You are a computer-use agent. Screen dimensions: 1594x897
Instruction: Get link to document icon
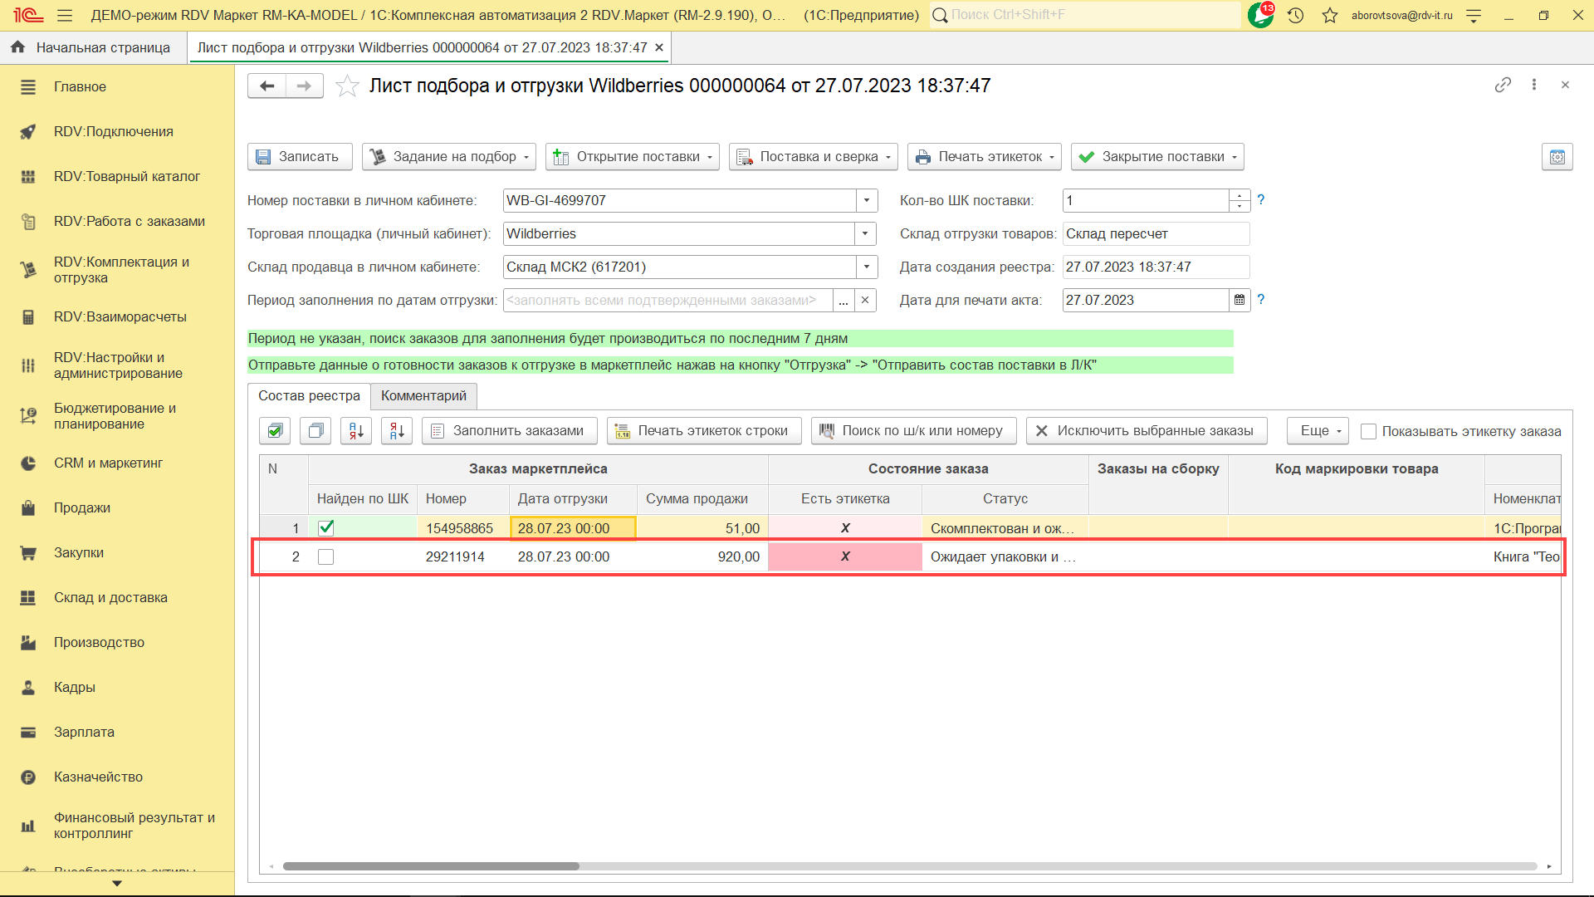(x=1503, y=85)
